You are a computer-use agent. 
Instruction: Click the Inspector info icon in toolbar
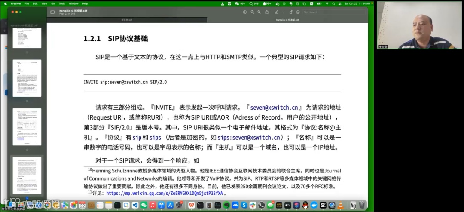click(x=245, y=12)
